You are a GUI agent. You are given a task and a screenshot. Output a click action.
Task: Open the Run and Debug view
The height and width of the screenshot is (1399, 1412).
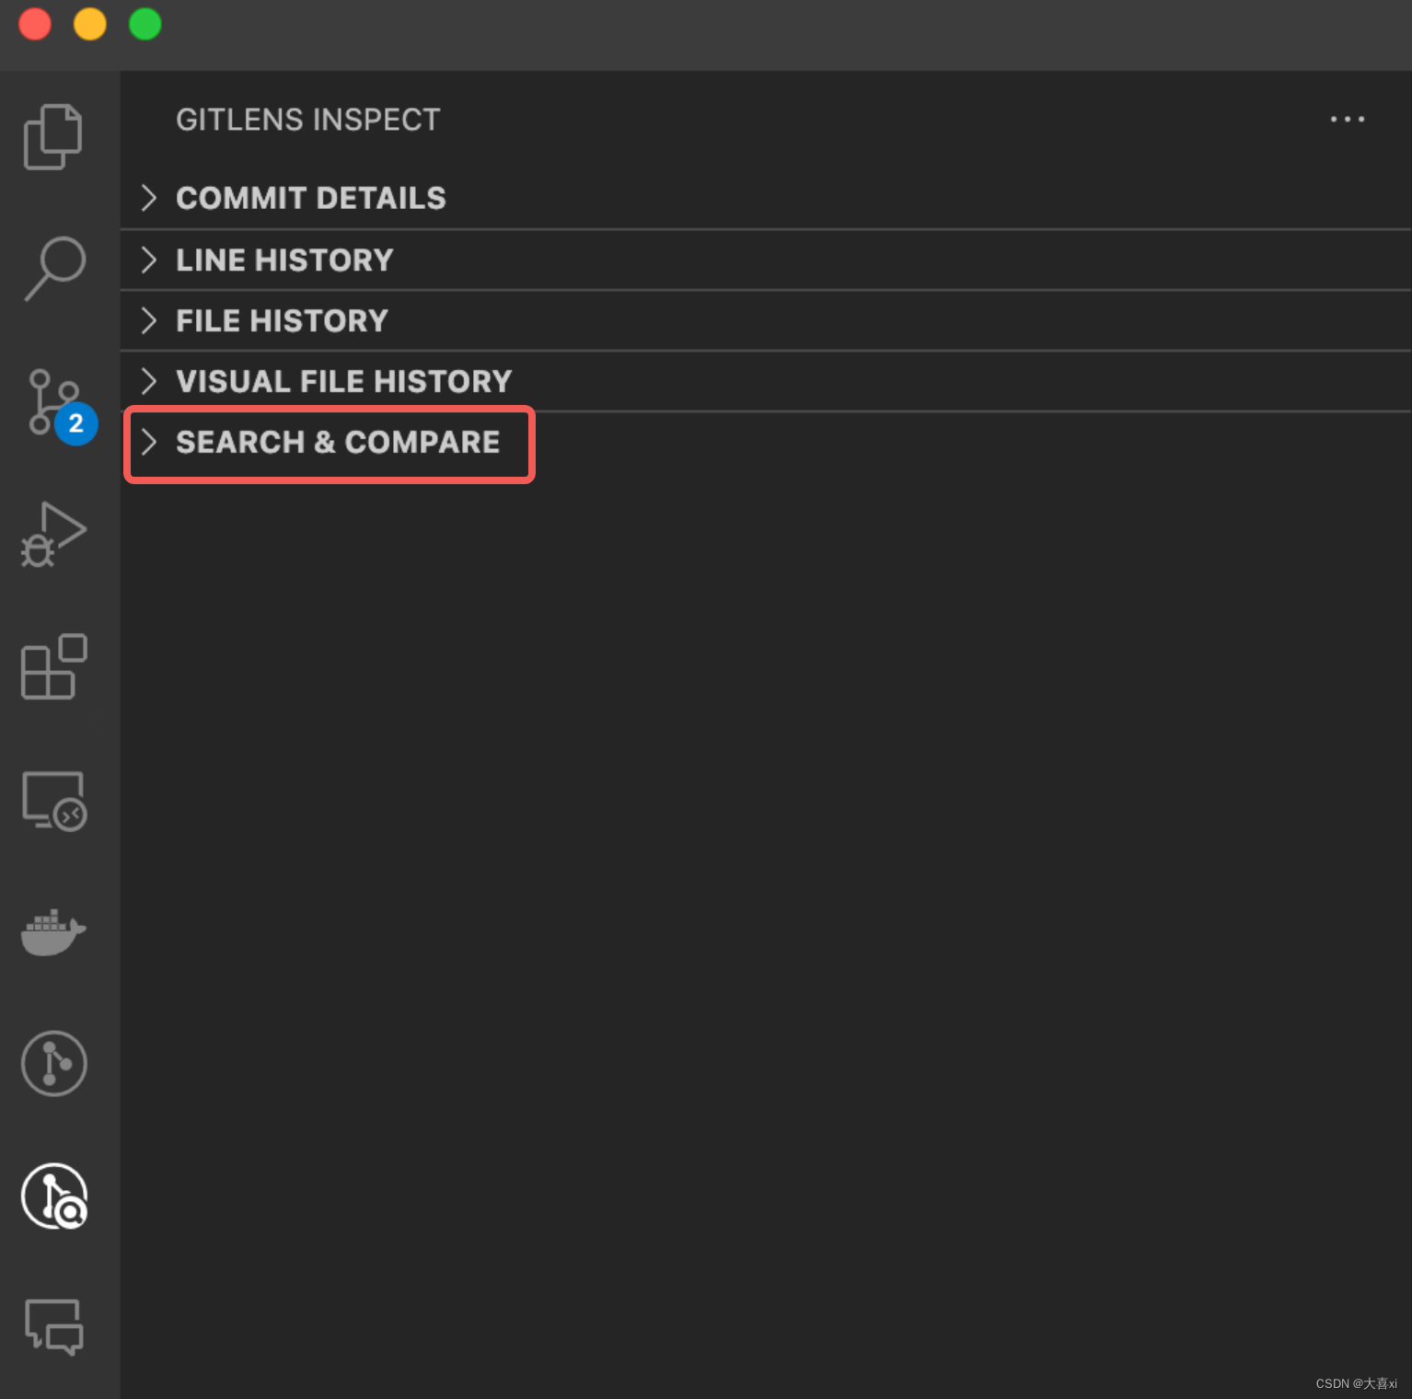click(53, 535)
